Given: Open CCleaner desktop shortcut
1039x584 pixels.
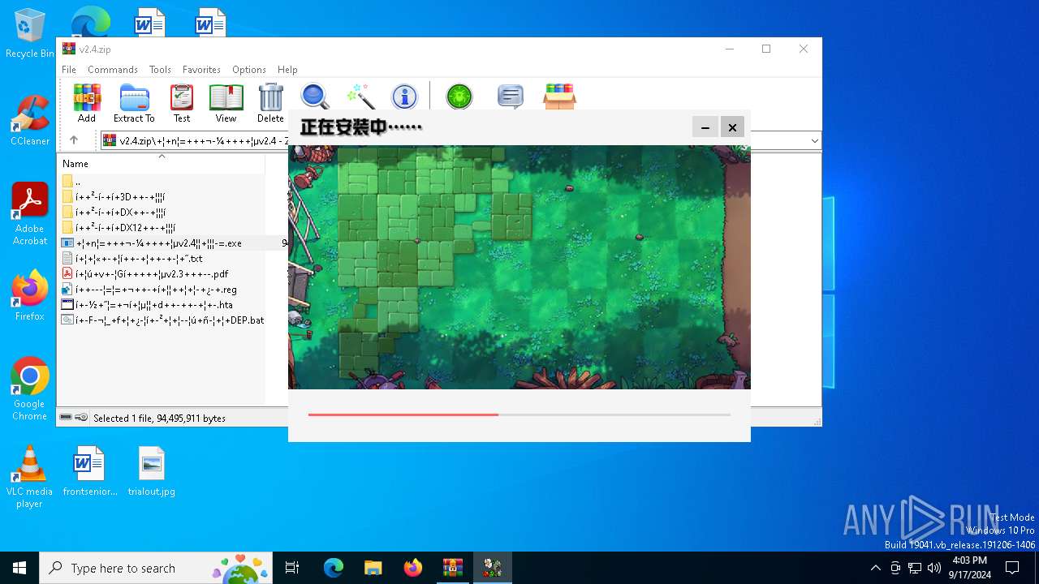Looking at the screenshot, I should tap(29, 121).
